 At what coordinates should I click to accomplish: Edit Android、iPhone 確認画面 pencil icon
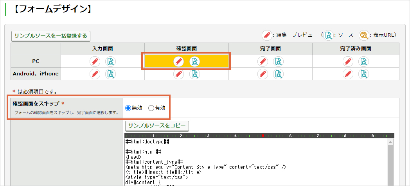179,74
